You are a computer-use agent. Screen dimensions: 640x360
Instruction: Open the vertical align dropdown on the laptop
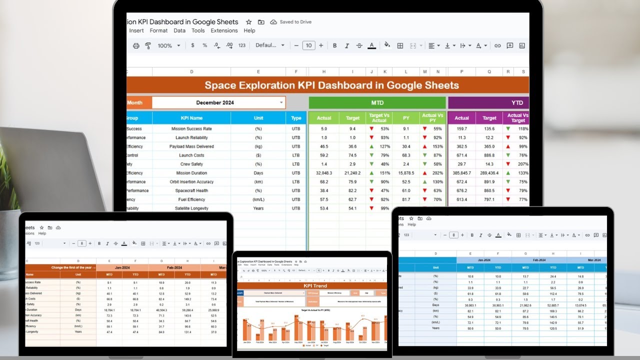450,45
